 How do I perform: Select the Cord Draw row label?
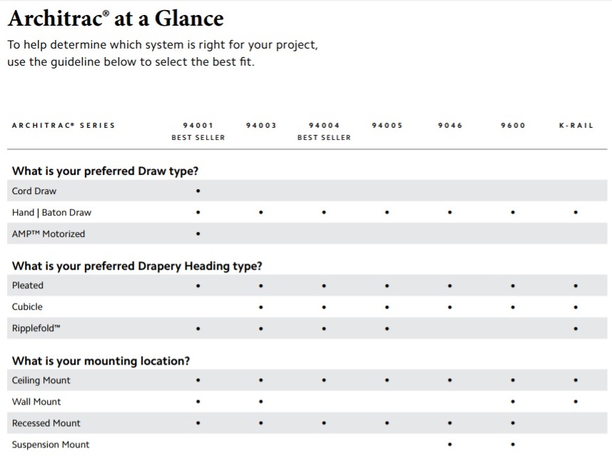(34, 191)
